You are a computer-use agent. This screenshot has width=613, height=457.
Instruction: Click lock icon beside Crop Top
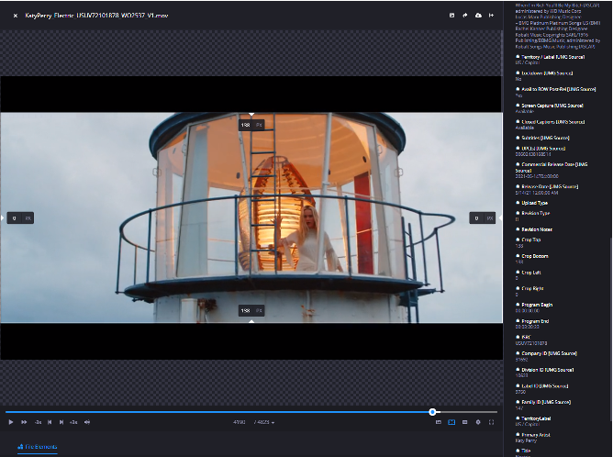(x=518, y=240)
